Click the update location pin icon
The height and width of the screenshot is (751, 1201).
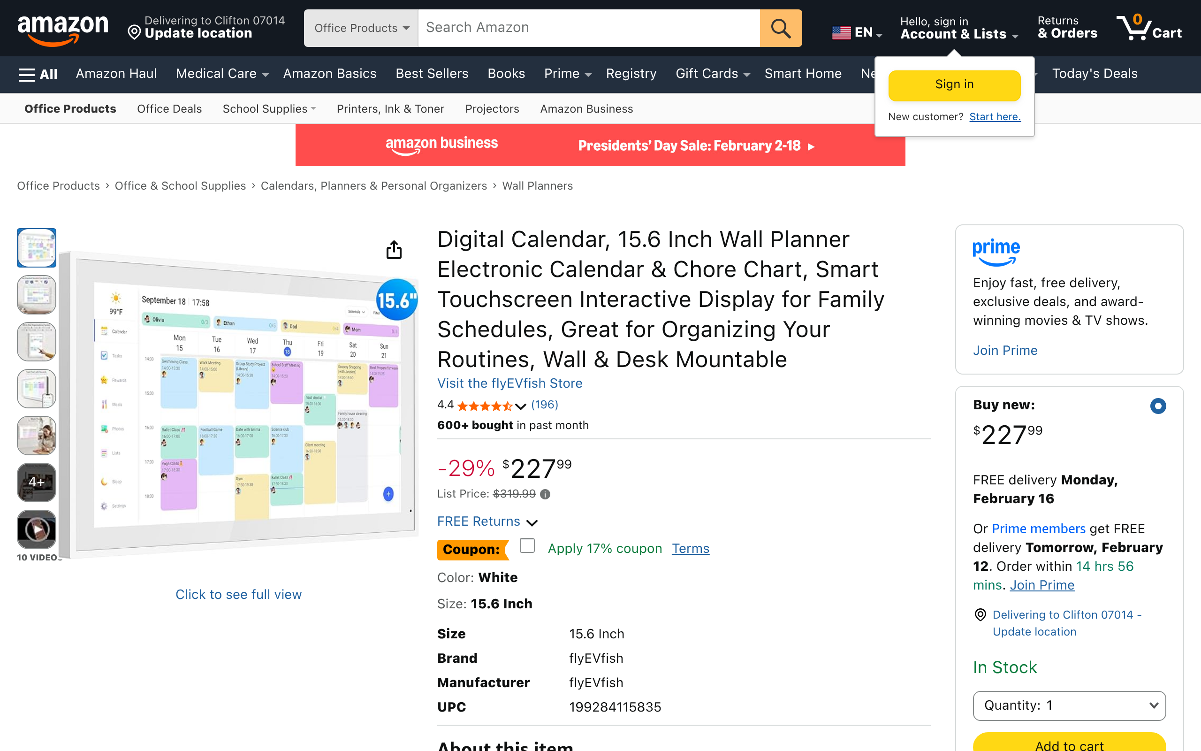(x=134, y=33)
